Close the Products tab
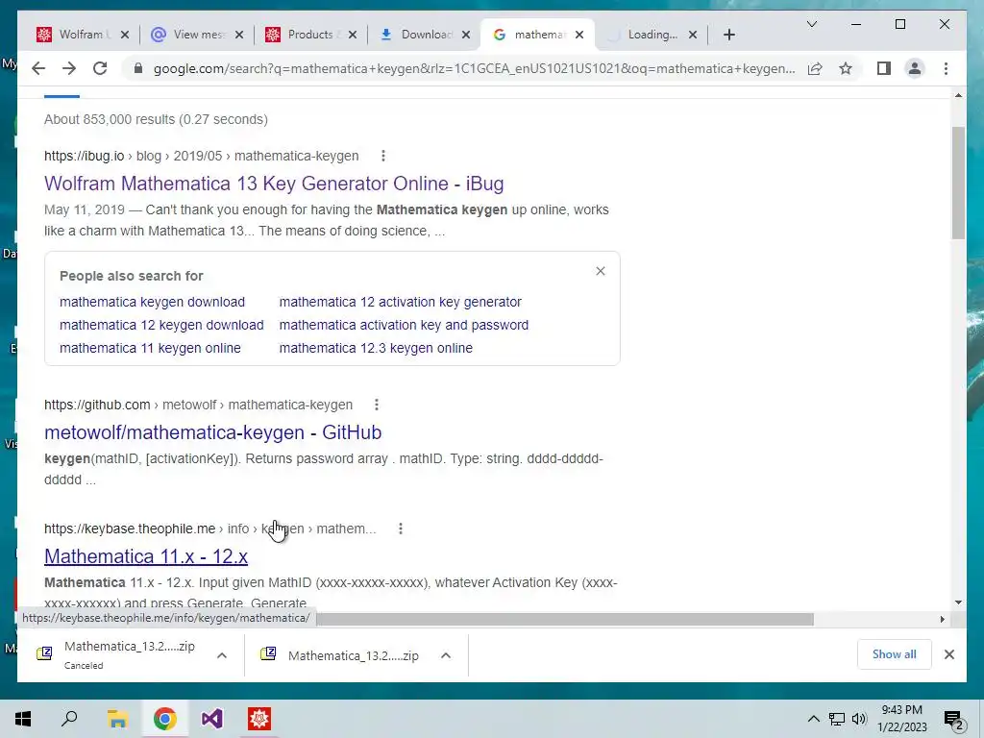984x738 pixels. pos(353,35)
